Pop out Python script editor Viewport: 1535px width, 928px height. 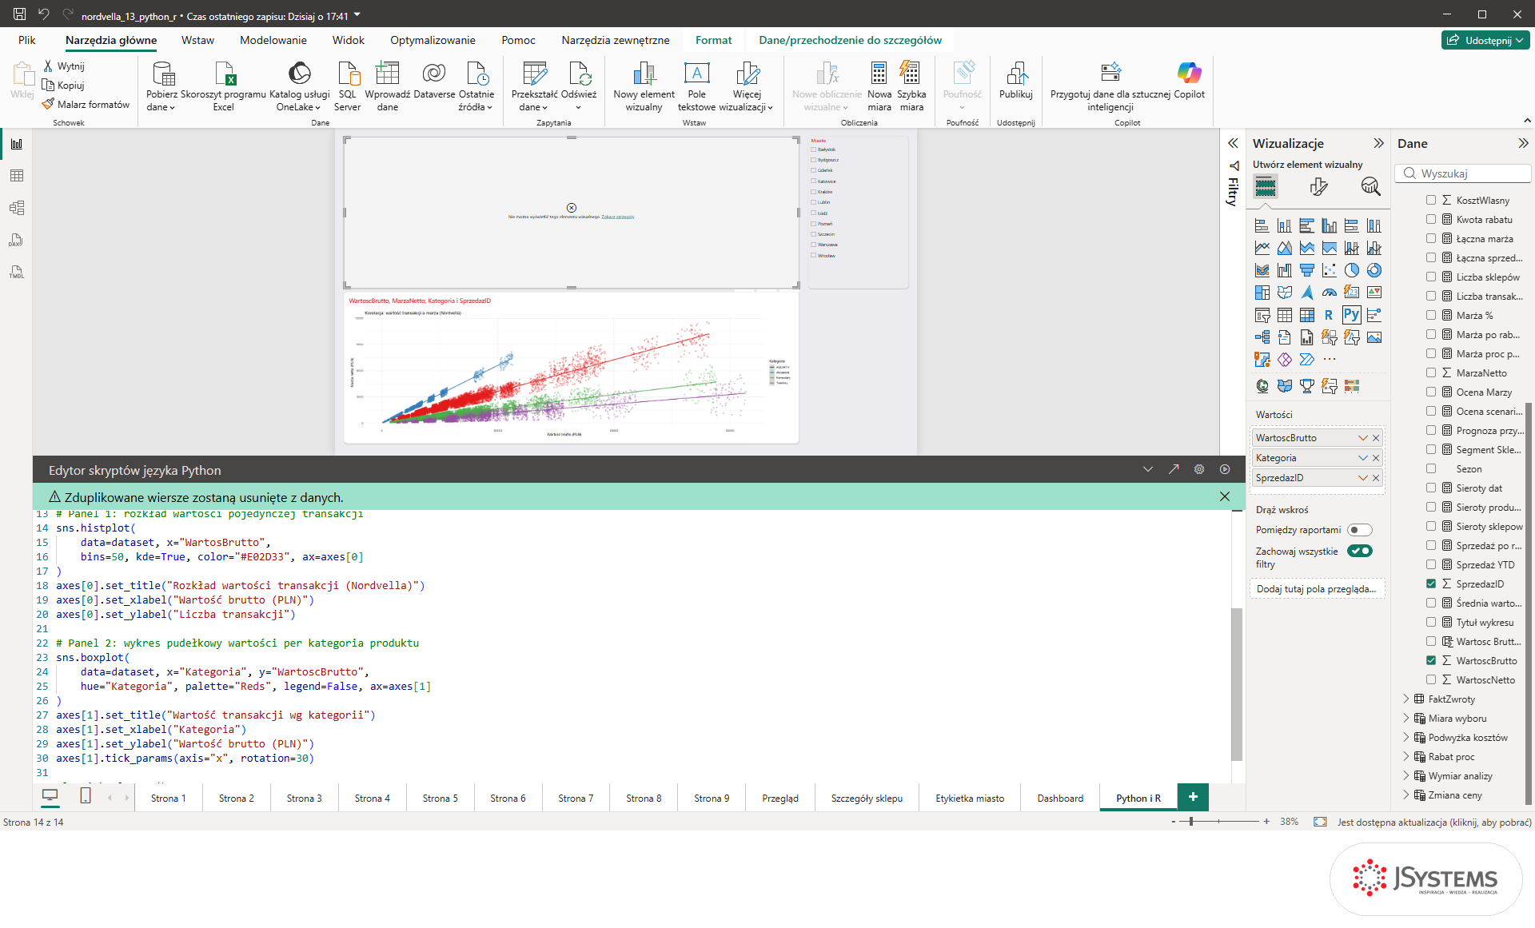point(1174,470)
